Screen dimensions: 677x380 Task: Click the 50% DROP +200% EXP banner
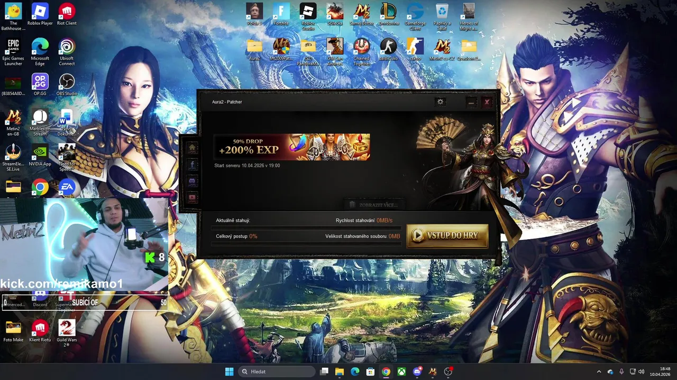292,147
